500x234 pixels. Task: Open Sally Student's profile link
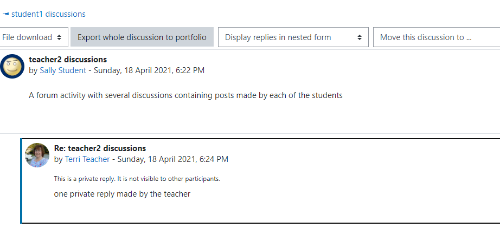point(63,70)
